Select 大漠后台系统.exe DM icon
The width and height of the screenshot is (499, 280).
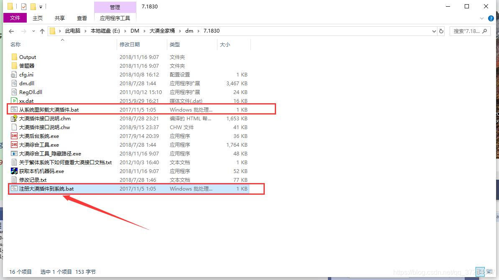tap(14, 136)
